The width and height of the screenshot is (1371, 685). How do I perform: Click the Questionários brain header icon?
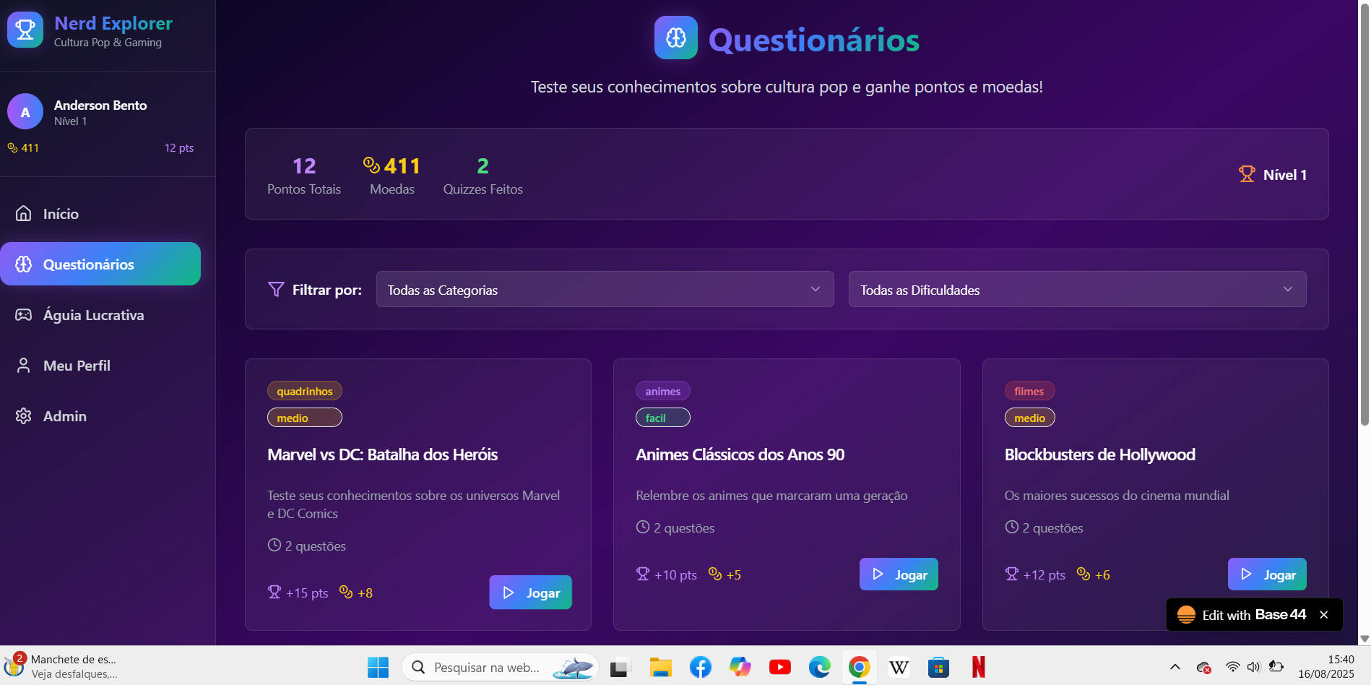[x=675, y=38]
